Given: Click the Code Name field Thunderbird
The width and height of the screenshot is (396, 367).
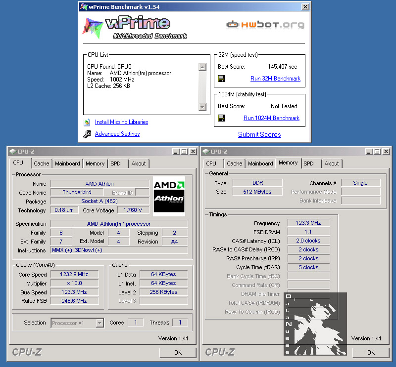Looking at the screenshot, I should point(77,192).
